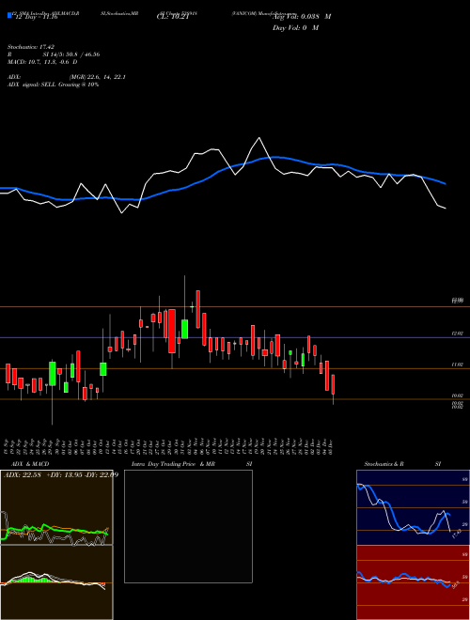
Task: Click the 'Intra Day Trading Price & MR SI' title
Action: (192, 464)
